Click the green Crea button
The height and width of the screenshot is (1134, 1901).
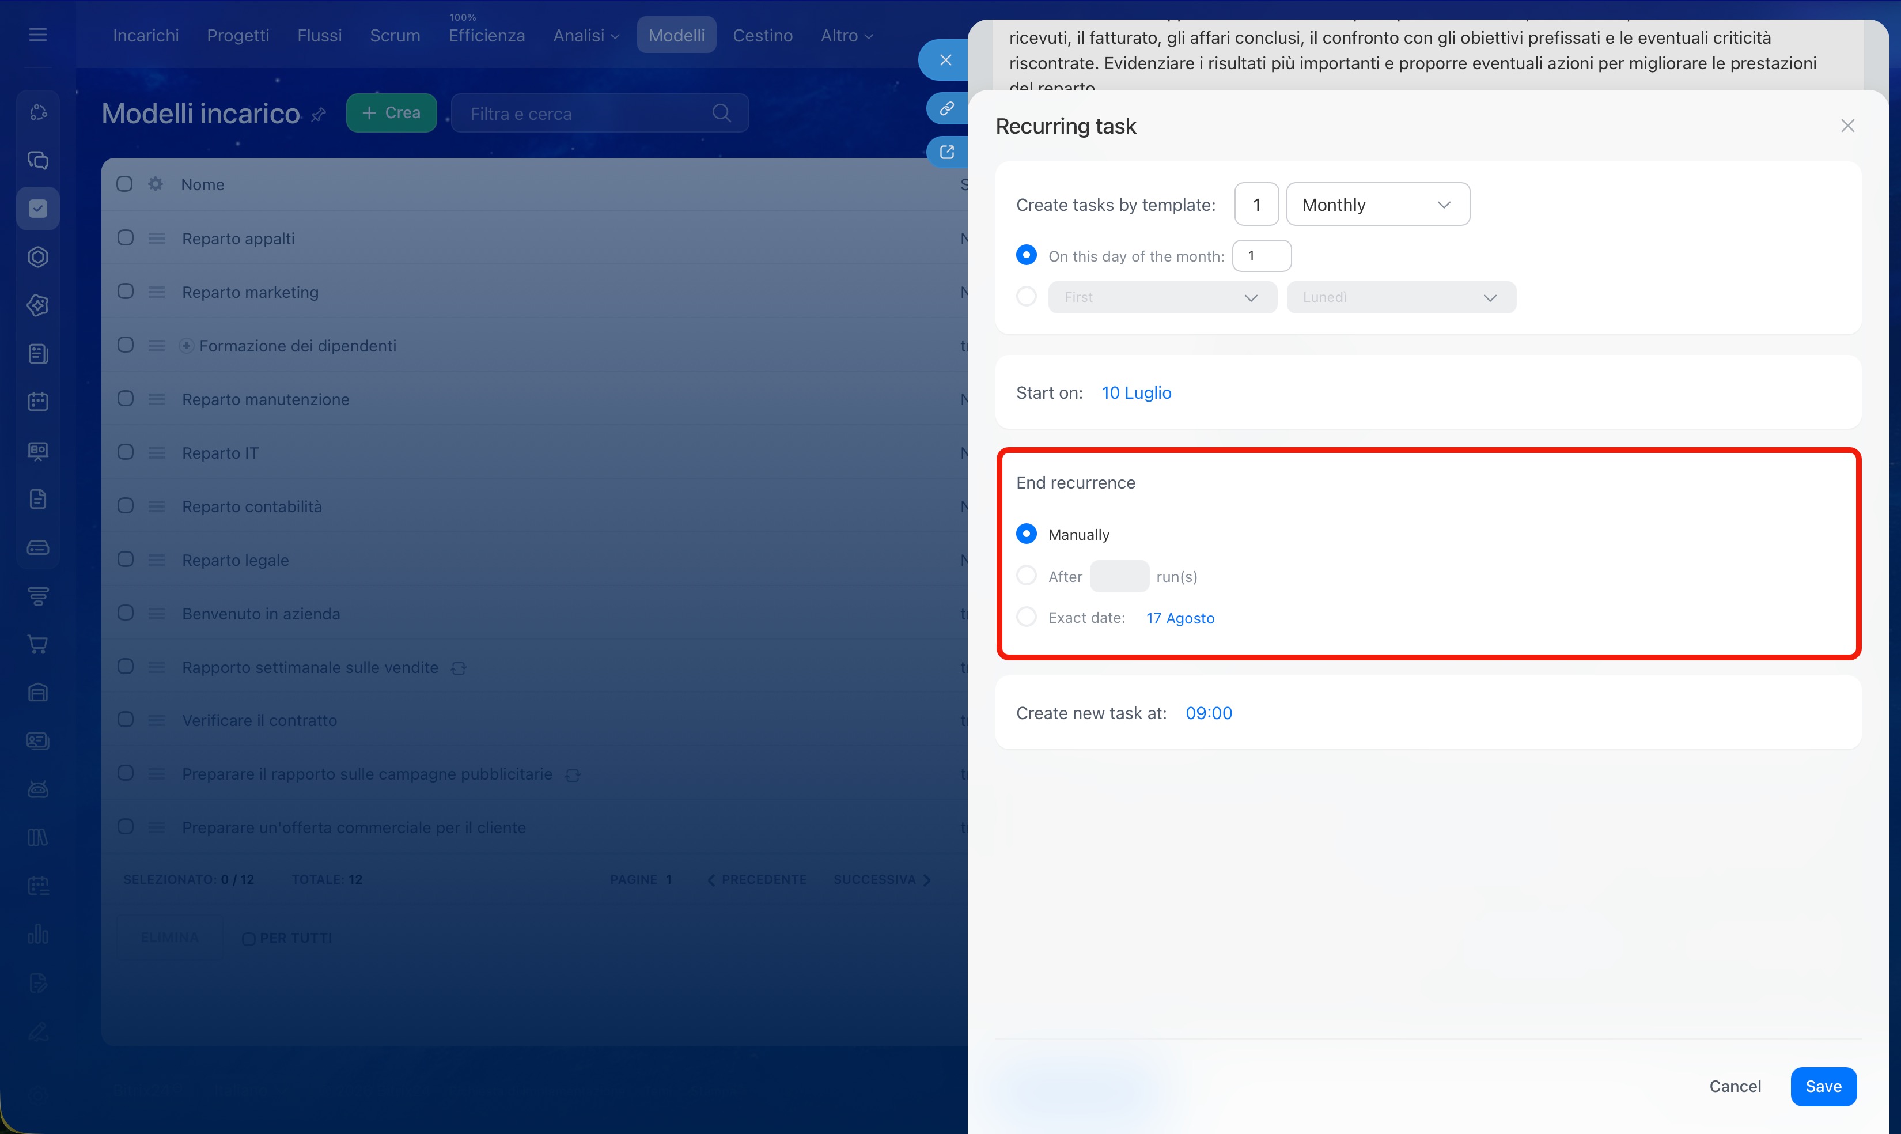[392, 113]
